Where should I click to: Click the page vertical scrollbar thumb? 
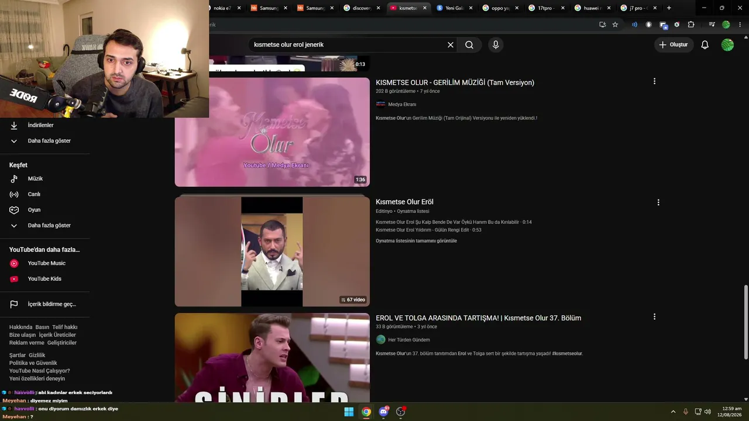[745, 322]
